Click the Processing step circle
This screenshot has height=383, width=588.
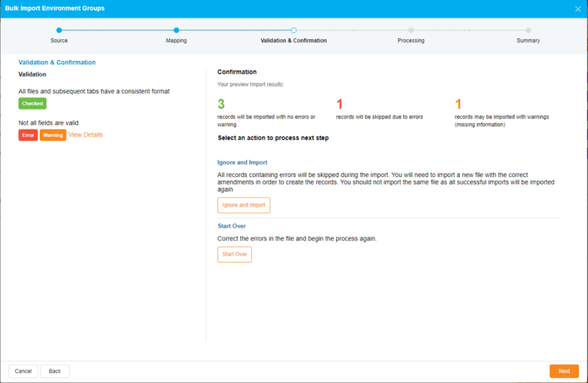pos(411,30)
